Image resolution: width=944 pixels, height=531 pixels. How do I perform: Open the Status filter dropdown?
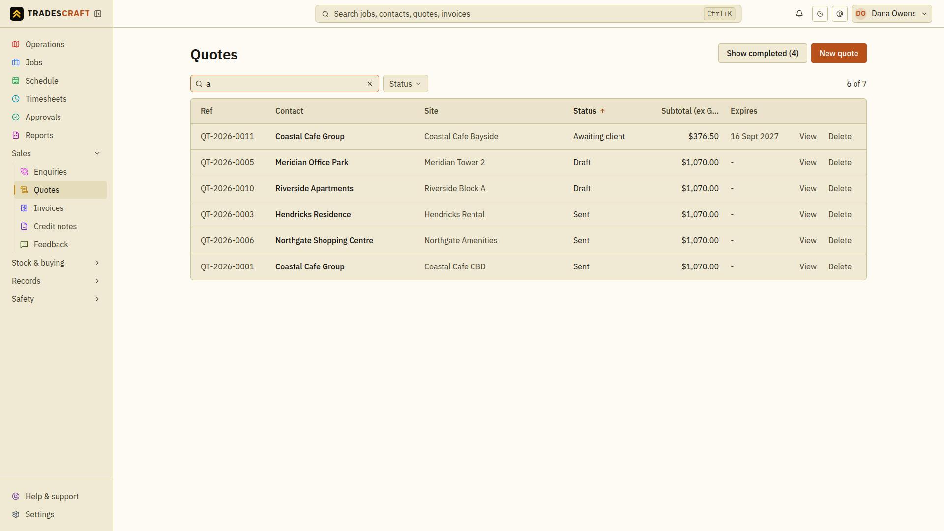(405, 84)
